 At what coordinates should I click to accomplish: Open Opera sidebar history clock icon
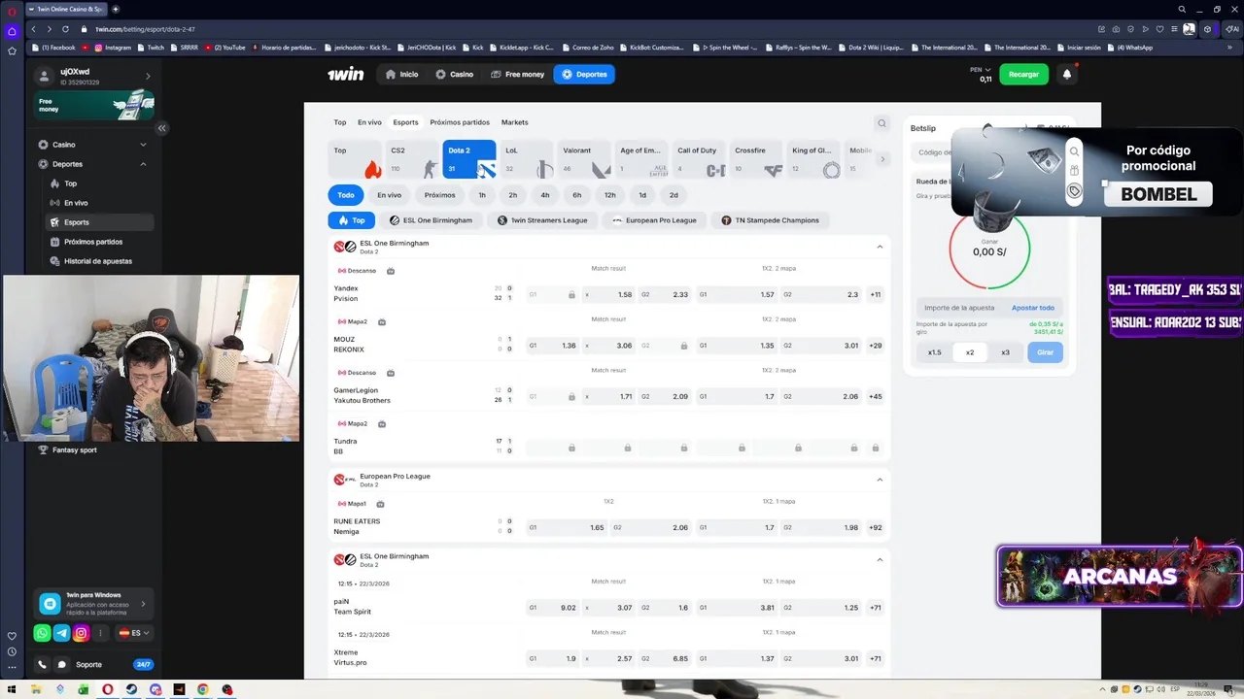coord(12,651)
